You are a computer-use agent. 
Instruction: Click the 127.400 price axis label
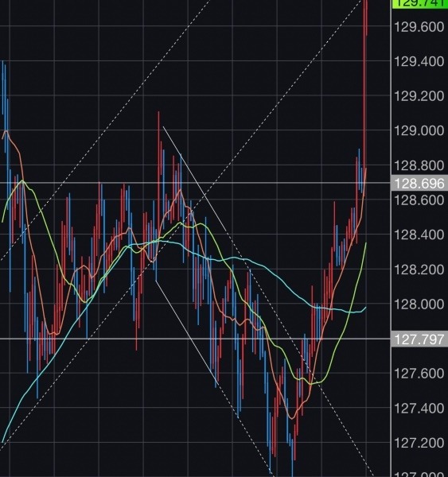click(x=419, y=409)
